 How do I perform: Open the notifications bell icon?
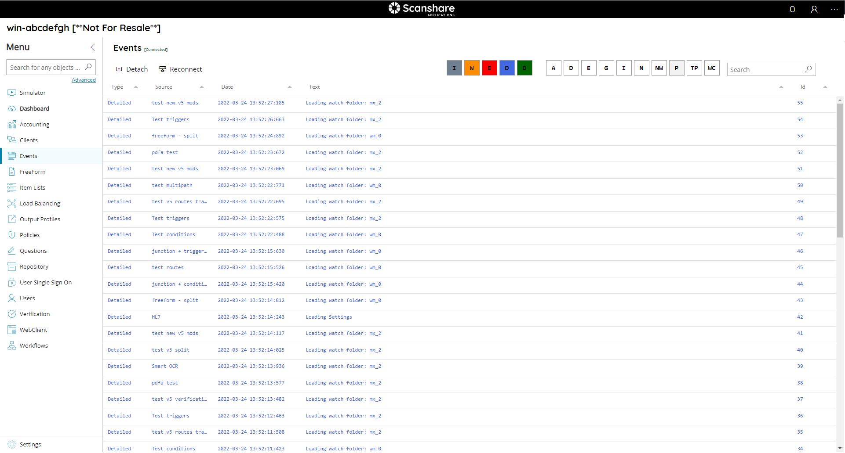tap(792, 9)
